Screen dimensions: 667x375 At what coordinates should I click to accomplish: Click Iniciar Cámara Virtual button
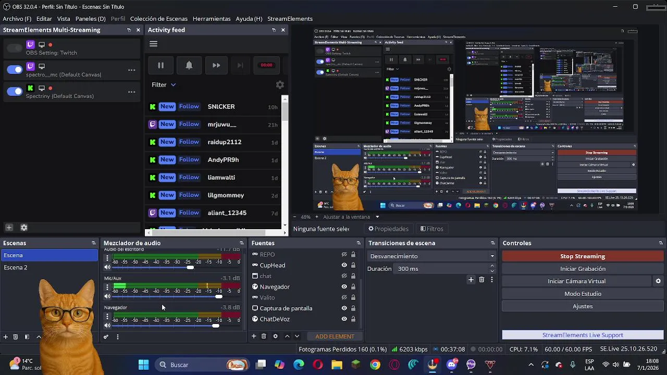coord(577,281)
